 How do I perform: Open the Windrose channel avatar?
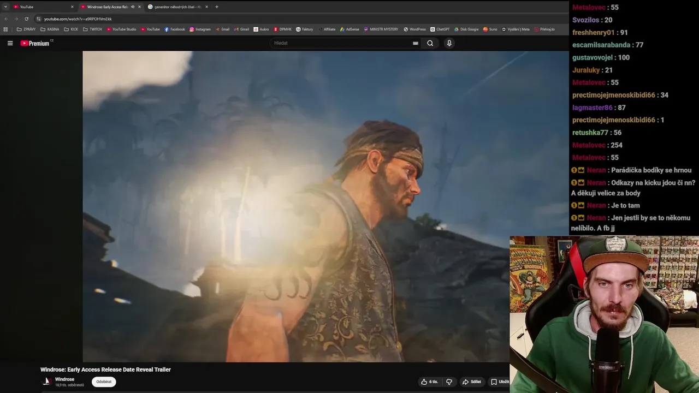(47, 382)
